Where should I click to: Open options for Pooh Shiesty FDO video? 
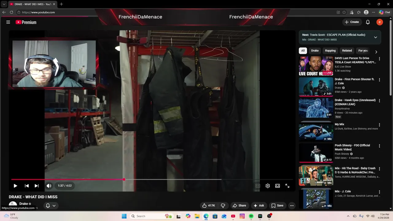tap(379, 146)
